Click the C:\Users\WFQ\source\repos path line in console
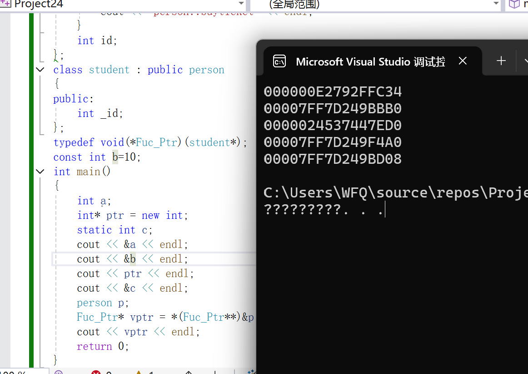This screenshot has height=374, width=528. click(x=396, y=193)
